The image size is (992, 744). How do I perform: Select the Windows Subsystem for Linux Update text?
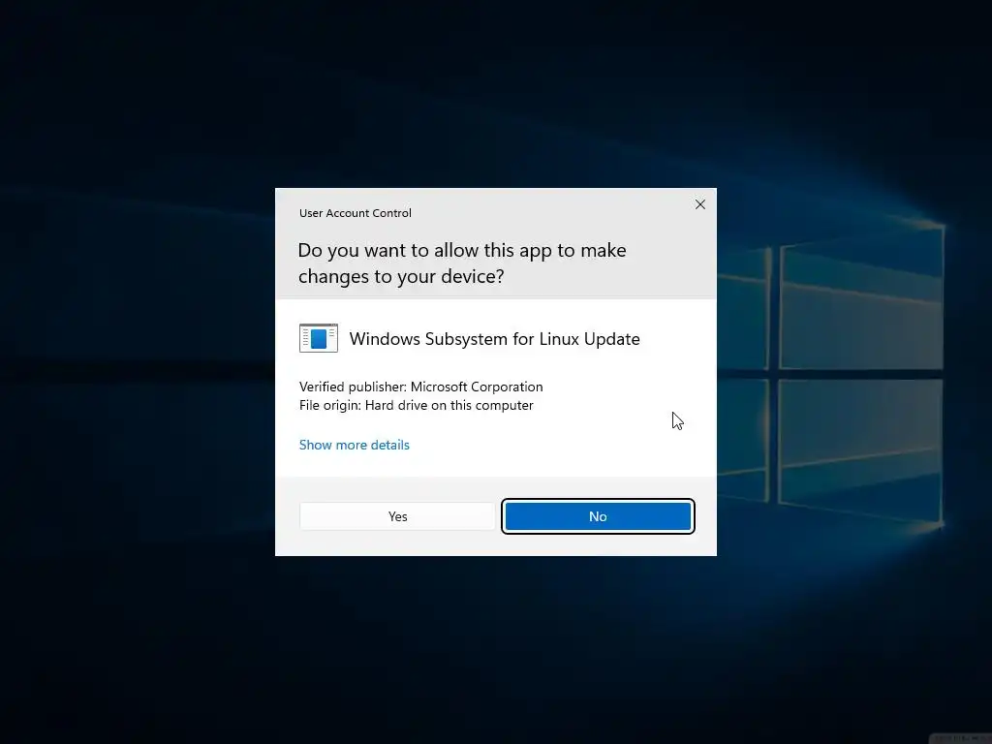point(495,339)
